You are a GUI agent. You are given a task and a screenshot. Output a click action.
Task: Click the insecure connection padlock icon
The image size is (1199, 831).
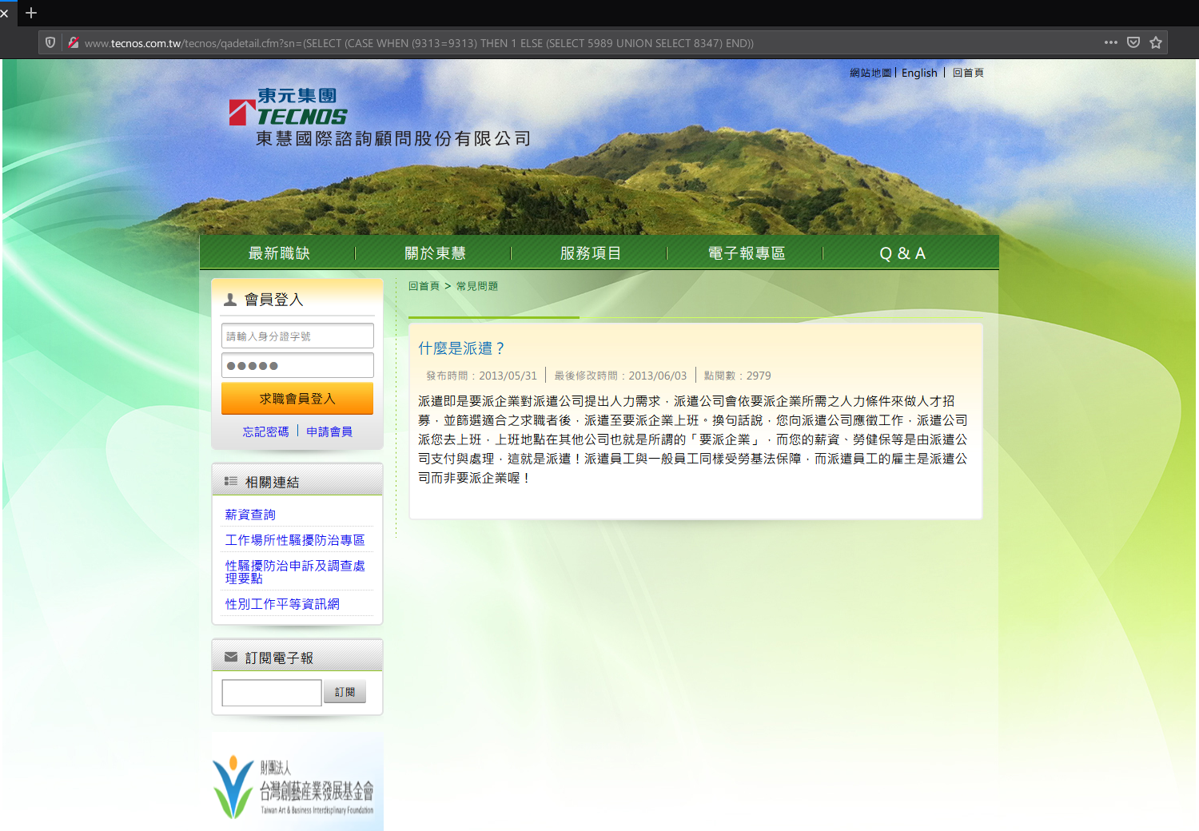(x=73, y=42)
